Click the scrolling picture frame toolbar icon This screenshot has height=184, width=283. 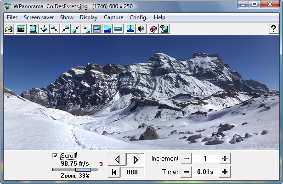34,29
